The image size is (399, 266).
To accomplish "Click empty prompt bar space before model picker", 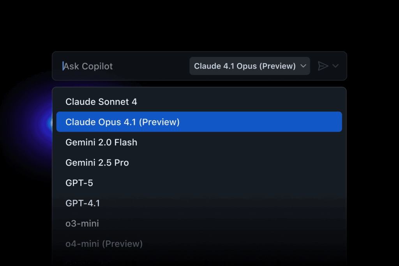I will point(156,66).
